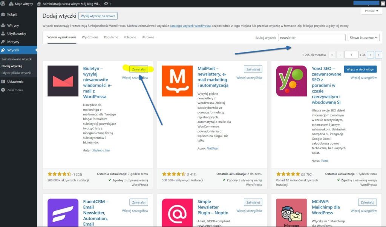Open the Słowo kluczowe dropdown
386x227 pixels.
click(362, 37)
